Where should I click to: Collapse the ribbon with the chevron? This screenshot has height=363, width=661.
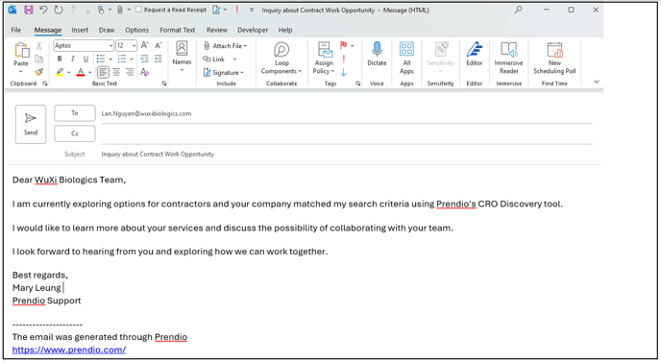pos(596,82)
